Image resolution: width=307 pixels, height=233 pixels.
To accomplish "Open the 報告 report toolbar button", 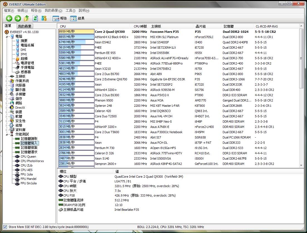I will 60,18.
